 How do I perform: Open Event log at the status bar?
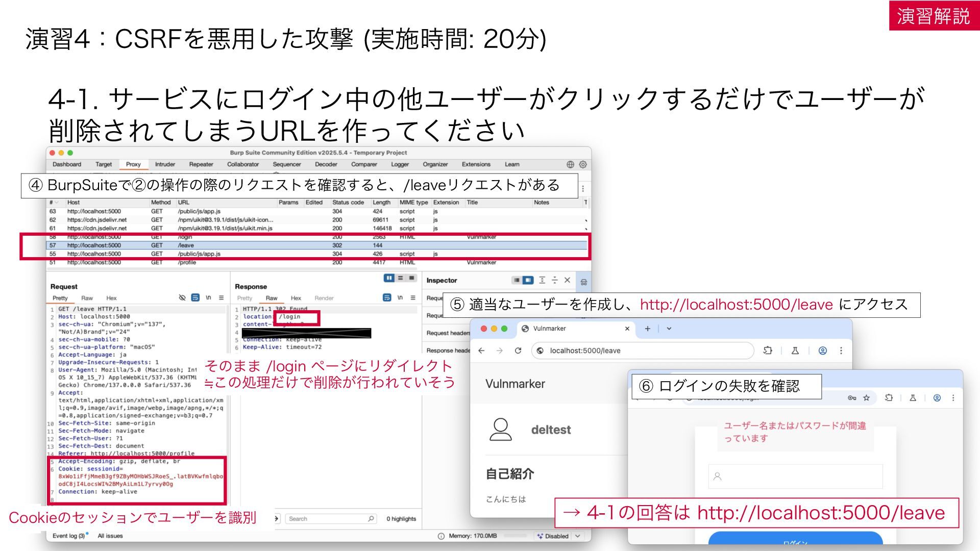[69, 536]
